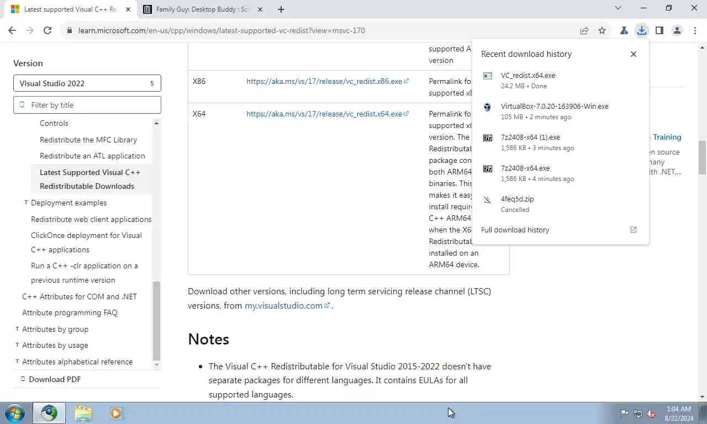Click the site info lock icon

(x=70, y=30)
